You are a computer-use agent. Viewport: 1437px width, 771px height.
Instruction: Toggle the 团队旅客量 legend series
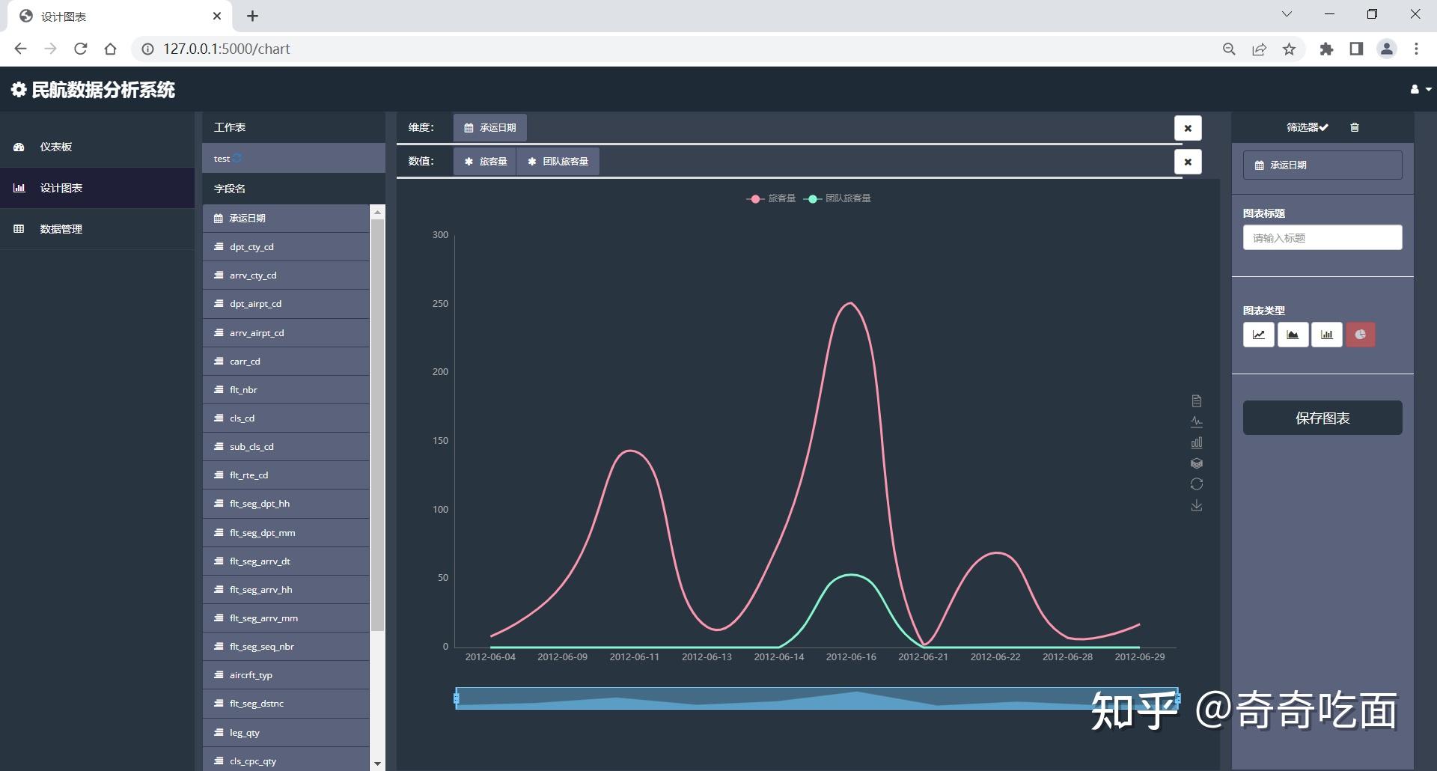click(838, 198)
